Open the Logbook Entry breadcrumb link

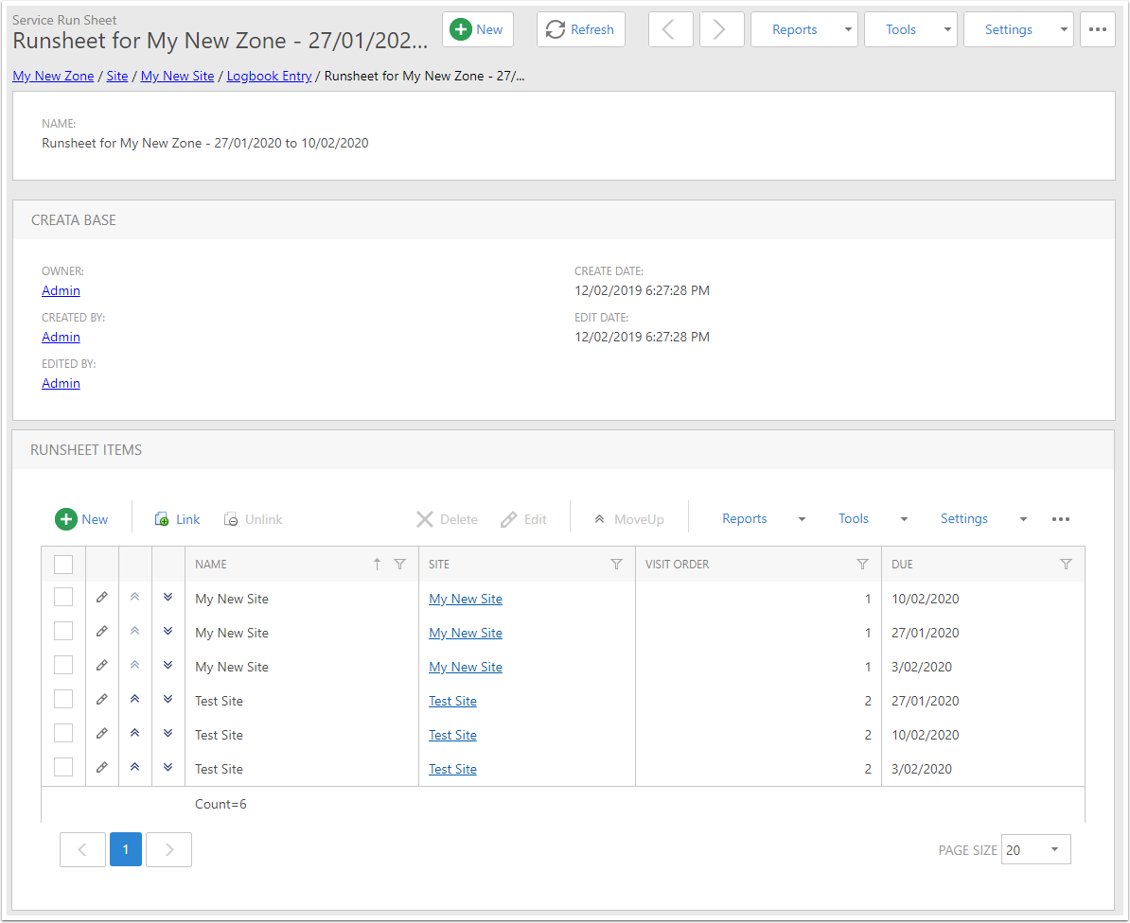pos(269,76)
